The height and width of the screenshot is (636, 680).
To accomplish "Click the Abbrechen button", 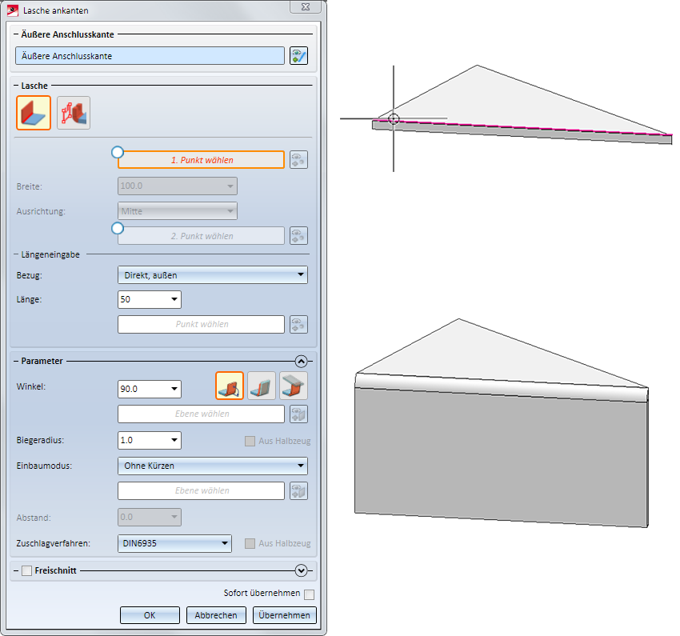I will 216,615.
